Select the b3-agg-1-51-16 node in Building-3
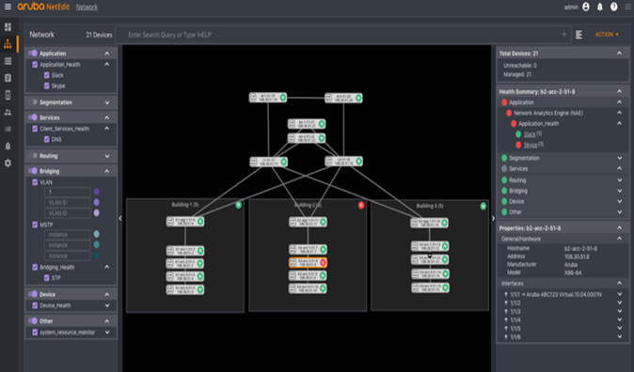 tap(429, 223)
